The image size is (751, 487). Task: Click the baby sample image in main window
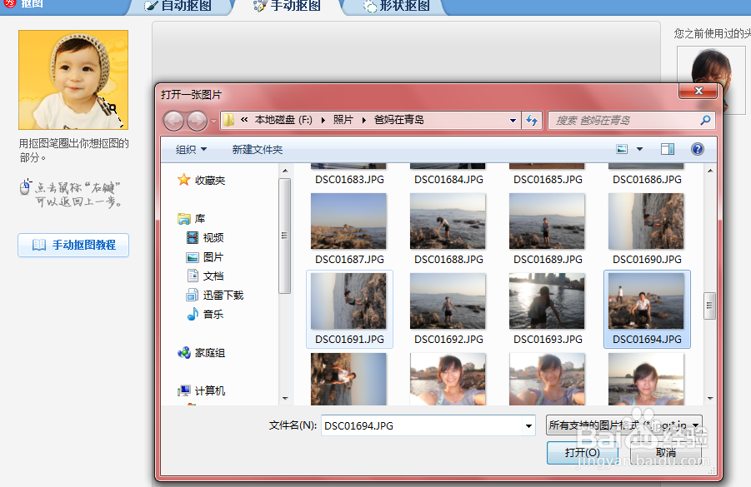[73, 80]
